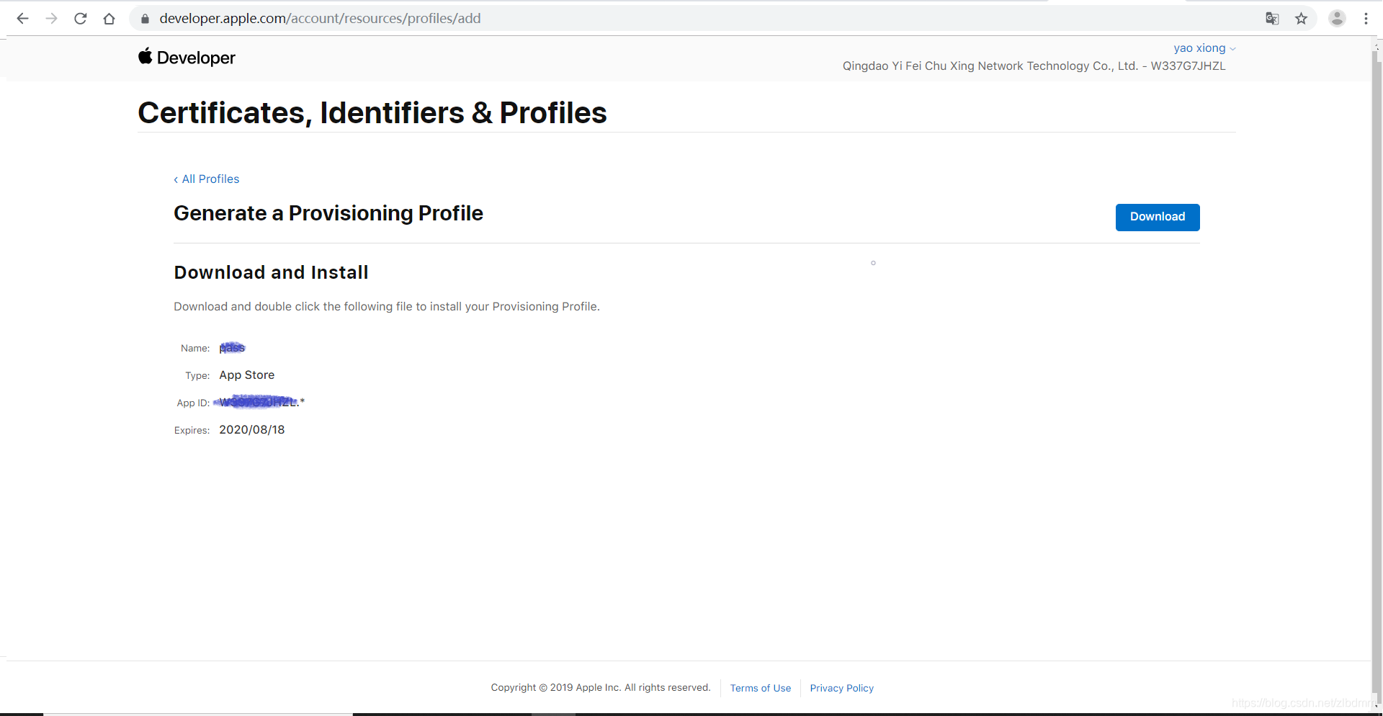1383x716 pixels.
Task: Click the scribbled-out App ID value
Action: [259, 402]
